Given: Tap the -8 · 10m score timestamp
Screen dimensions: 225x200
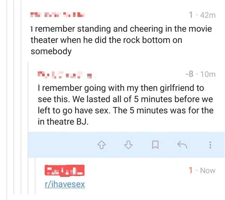Looking at the screenshot, I should 201,74.
